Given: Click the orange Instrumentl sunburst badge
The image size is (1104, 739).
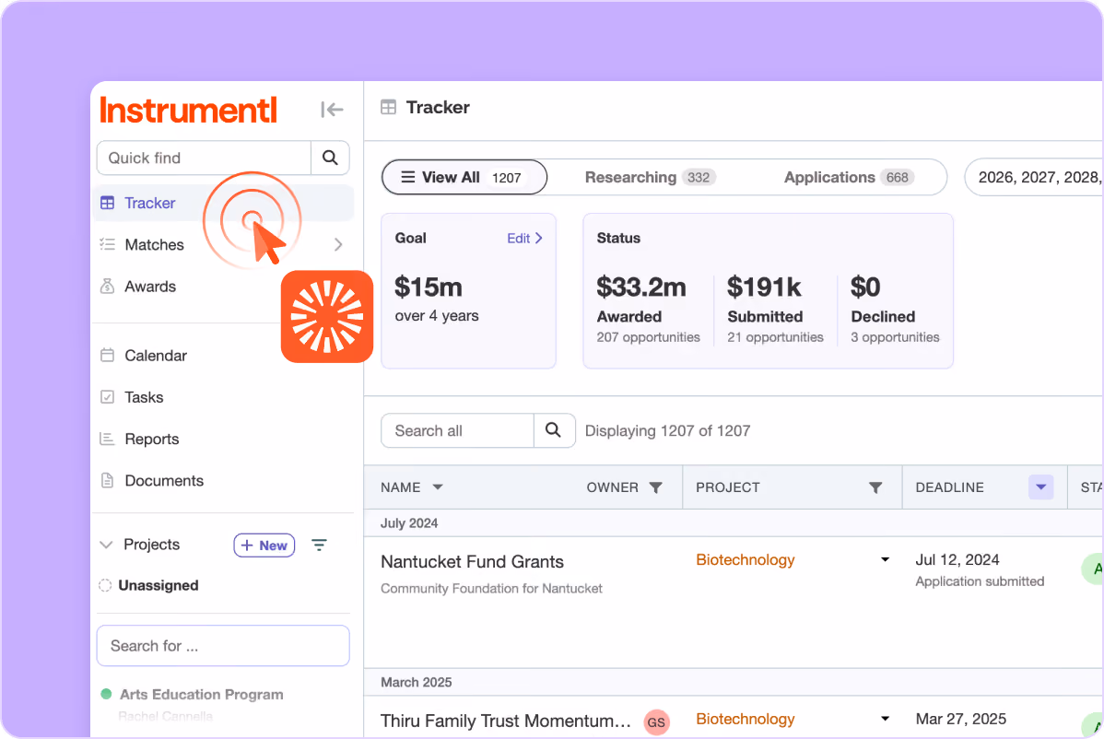Looking at the screenshot, I should tap(327, 317).
